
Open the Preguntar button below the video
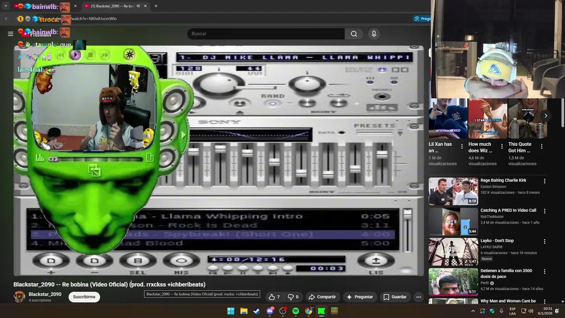click(x=360, y=297)
